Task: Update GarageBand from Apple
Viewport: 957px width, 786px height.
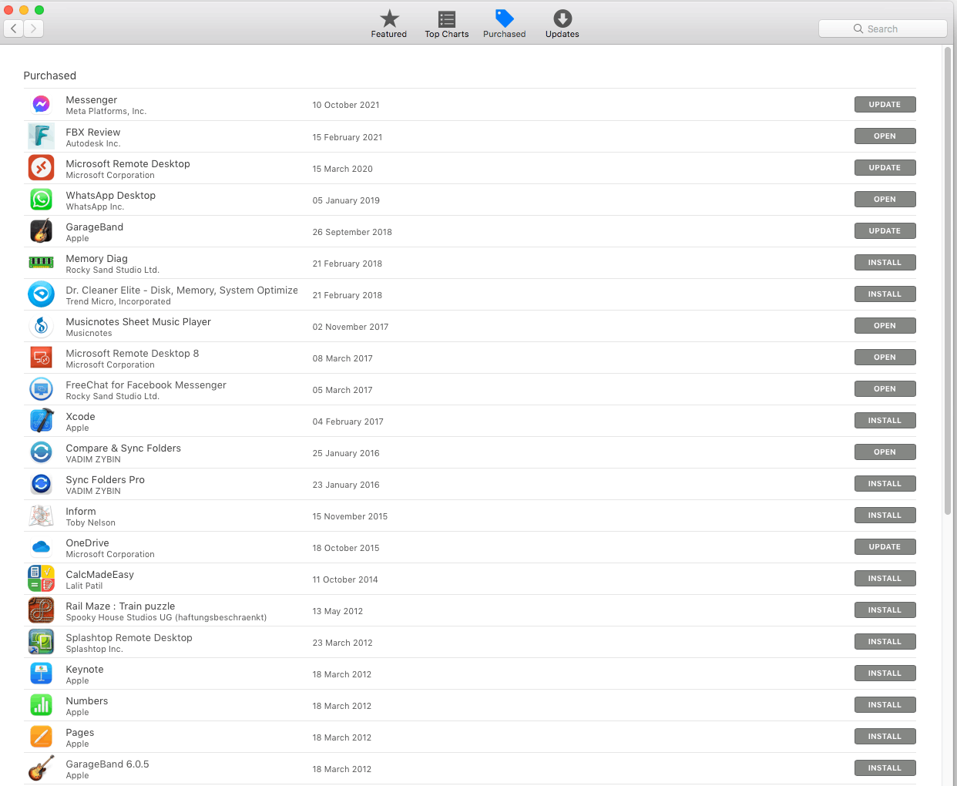Action: point(885,230)
